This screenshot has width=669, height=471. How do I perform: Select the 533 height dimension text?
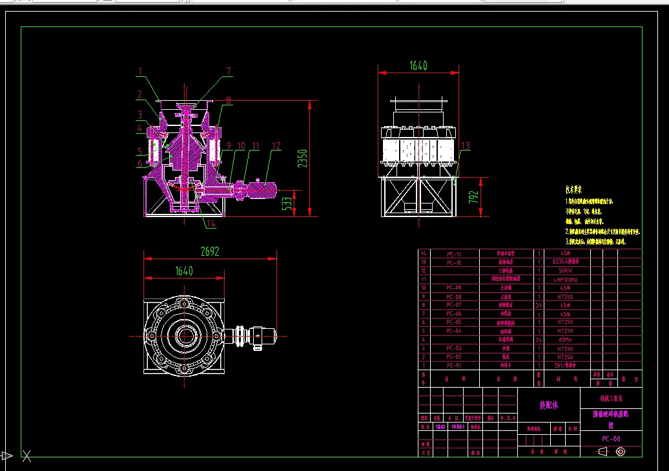point(287,204)
